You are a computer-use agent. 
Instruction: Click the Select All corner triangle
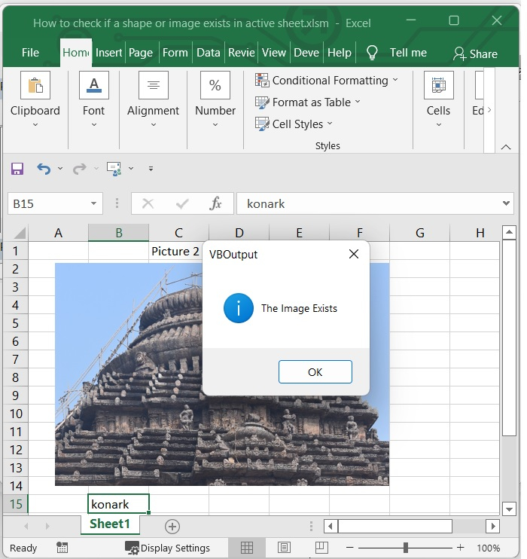[20, 233]
